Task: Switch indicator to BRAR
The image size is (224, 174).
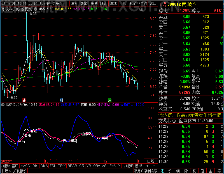Action: [72, 166]
